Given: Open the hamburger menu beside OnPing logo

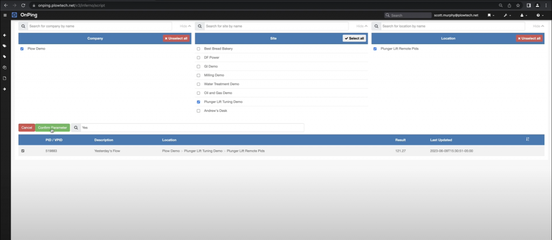Looking at the screenshot, I should click(x=5, y=15).
